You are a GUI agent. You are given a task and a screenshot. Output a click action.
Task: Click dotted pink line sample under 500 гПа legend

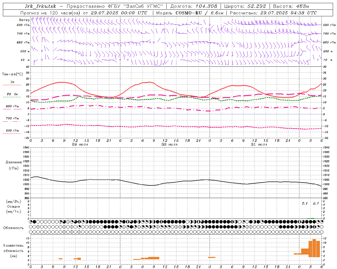pyautogui.click(x=12, y=133)
